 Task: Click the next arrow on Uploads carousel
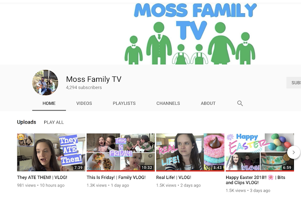click(x=293, y=152)
